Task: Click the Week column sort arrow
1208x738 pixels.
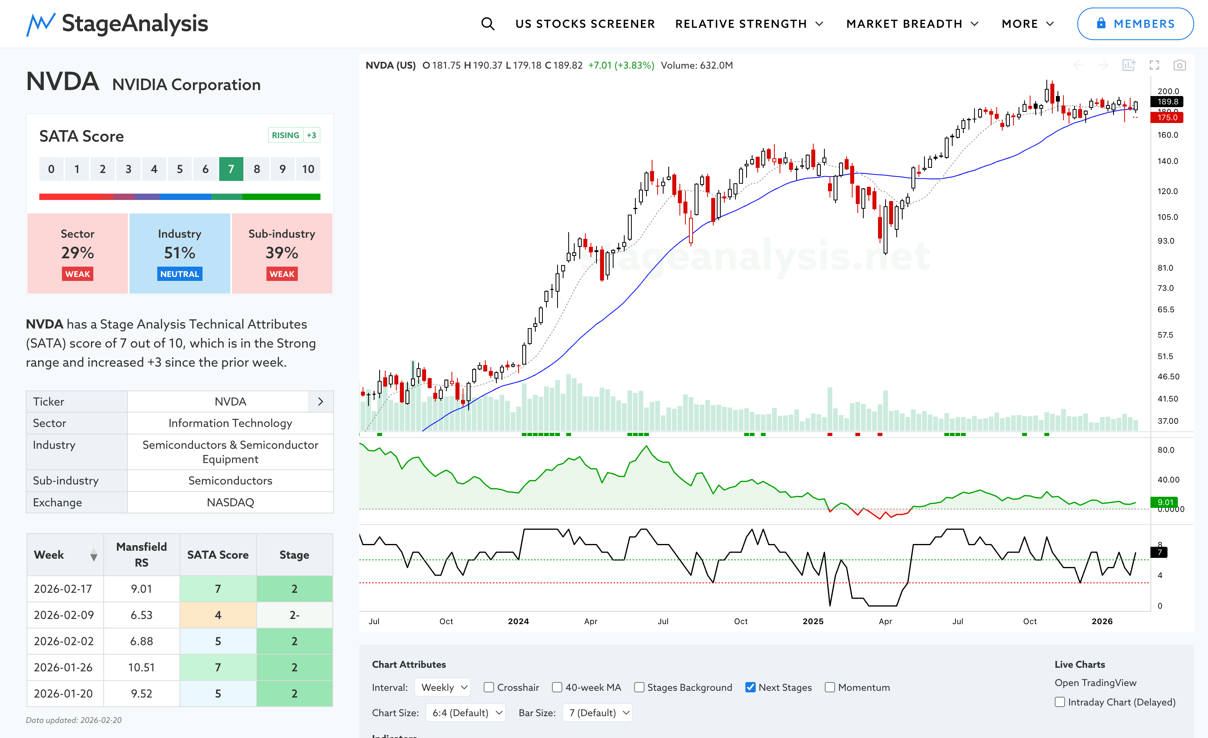Action: pyautogui.click(x=94, y=555)
